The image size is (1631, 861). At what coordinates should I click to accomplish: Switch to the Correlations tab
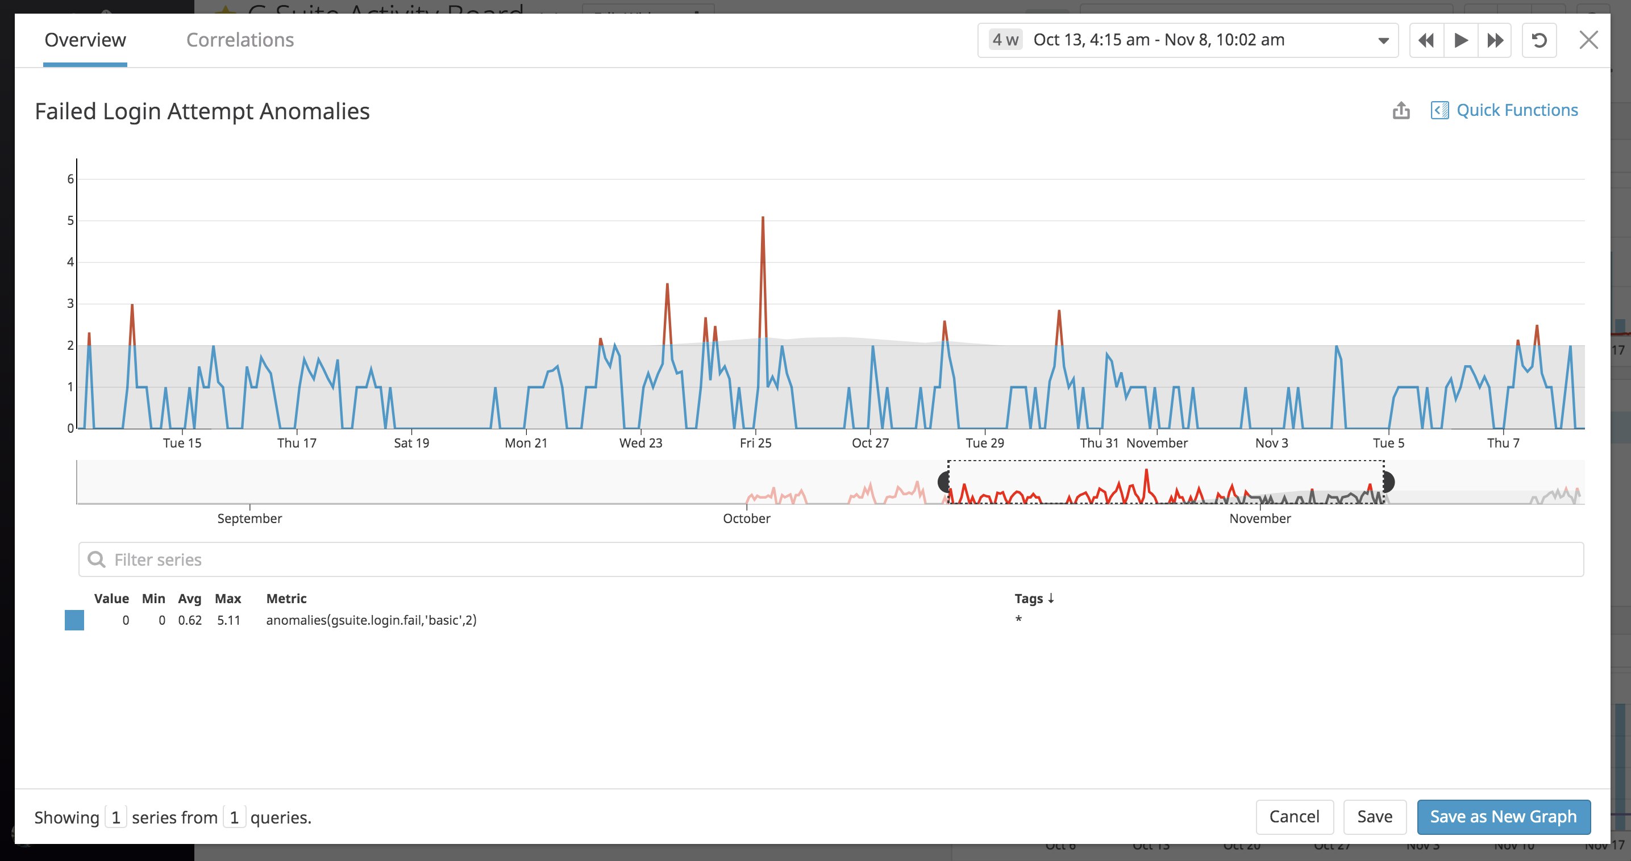tap(240, 40)
